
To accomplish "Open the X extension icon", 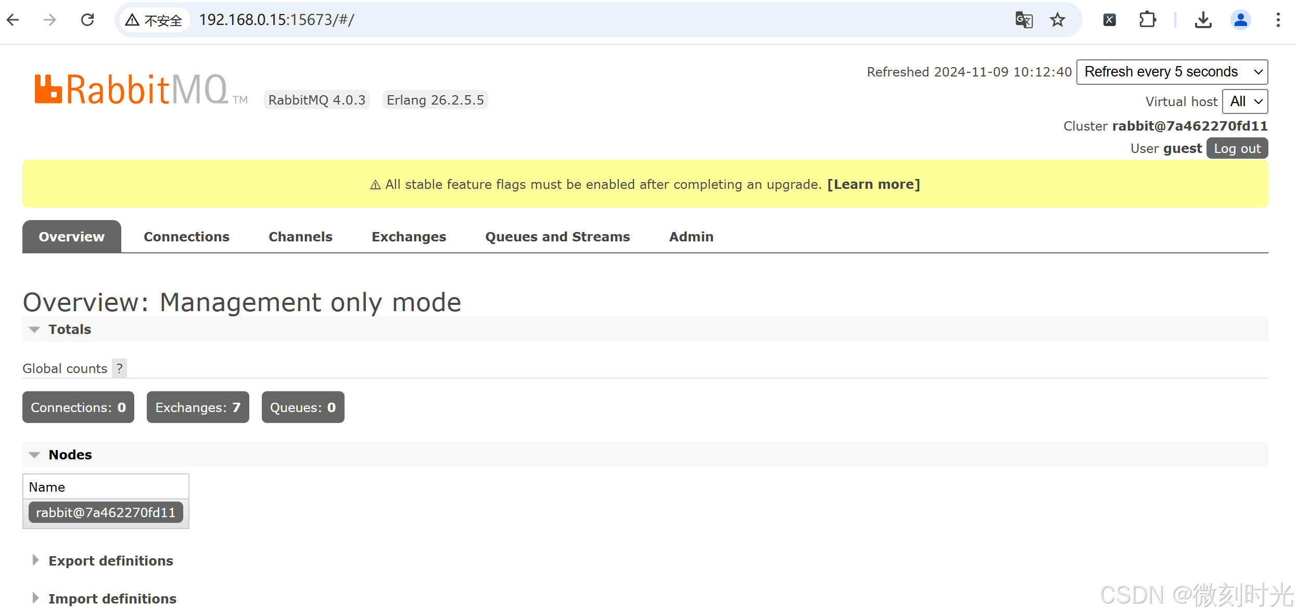I will point(1109,20).
